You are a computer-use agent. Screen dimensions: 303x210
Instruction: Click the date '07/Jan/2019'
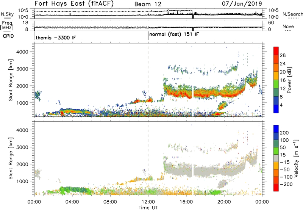(242, 3)
